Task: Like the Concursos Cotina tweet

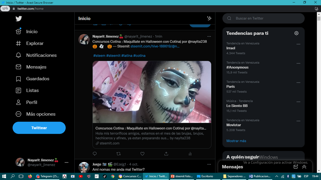Action: pyautogui.click(x=142, y=154)
